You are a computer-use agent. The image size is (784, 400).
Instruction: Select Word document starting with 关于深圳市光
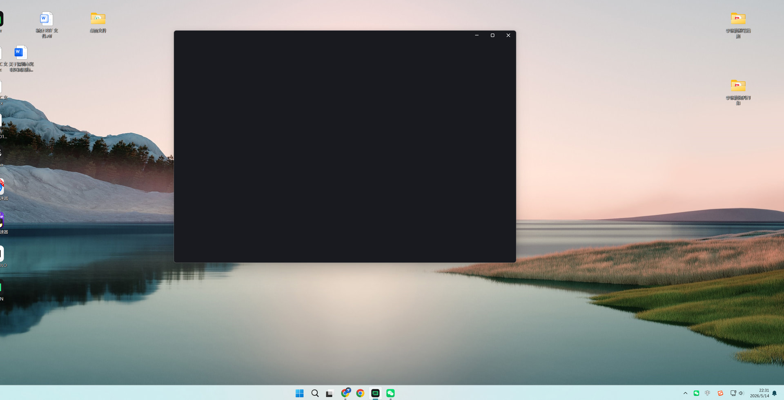pos(21,59)
